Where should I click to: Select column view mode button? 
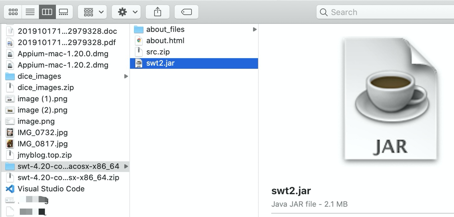47,12
